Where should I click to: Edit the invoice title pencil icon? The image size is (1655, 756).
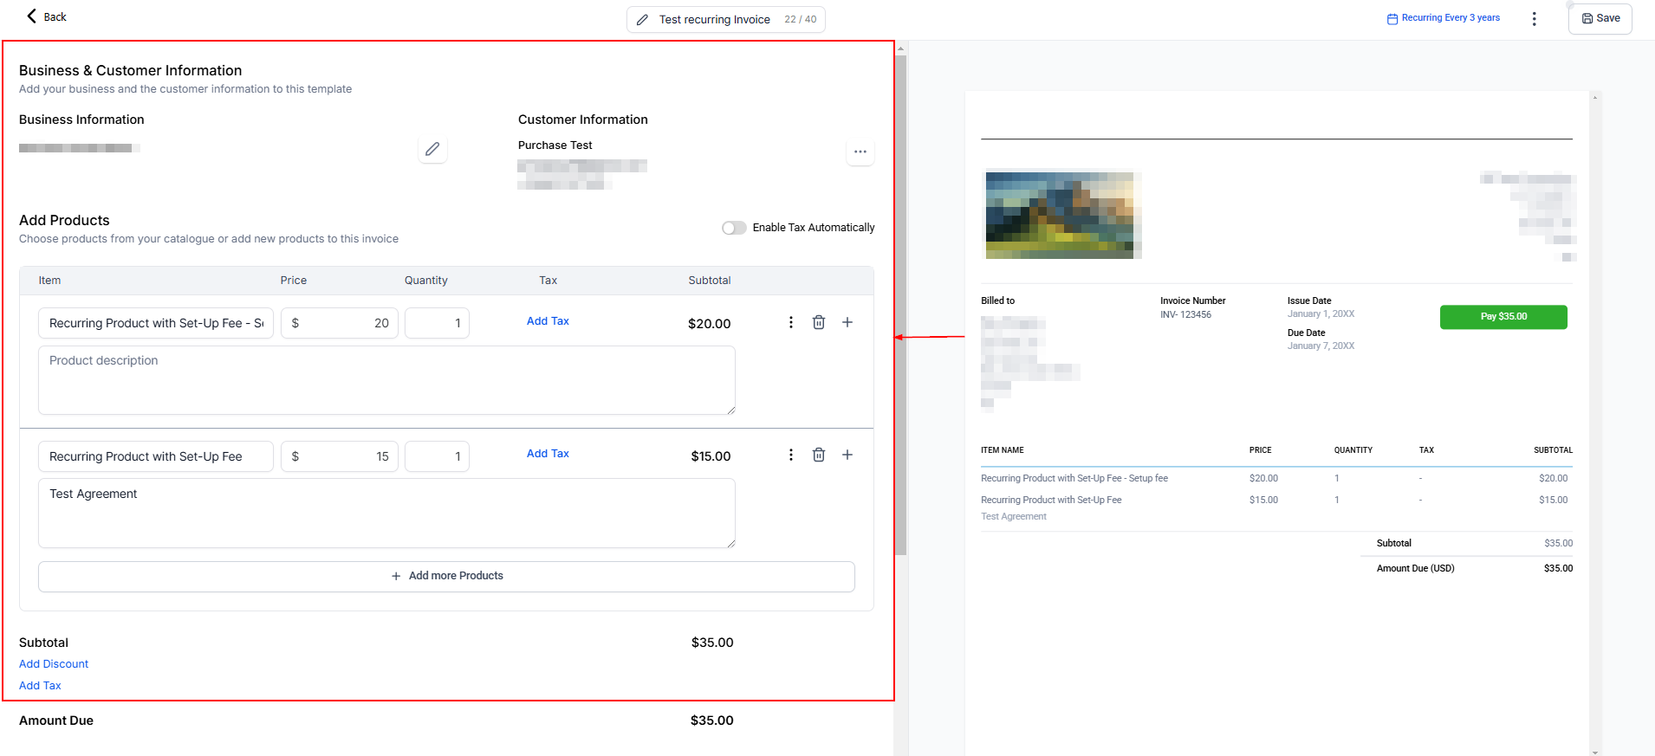coord(642,20)
